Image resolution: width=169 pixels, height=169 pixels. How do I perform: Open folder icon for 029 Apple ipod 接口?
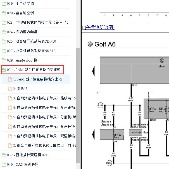point(4,60)
